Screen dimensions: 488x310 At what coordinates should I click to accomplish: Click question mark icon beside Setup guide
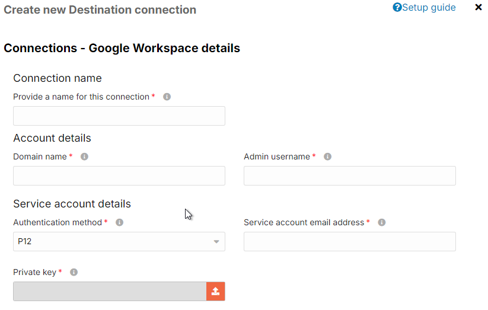coord(397,8)
